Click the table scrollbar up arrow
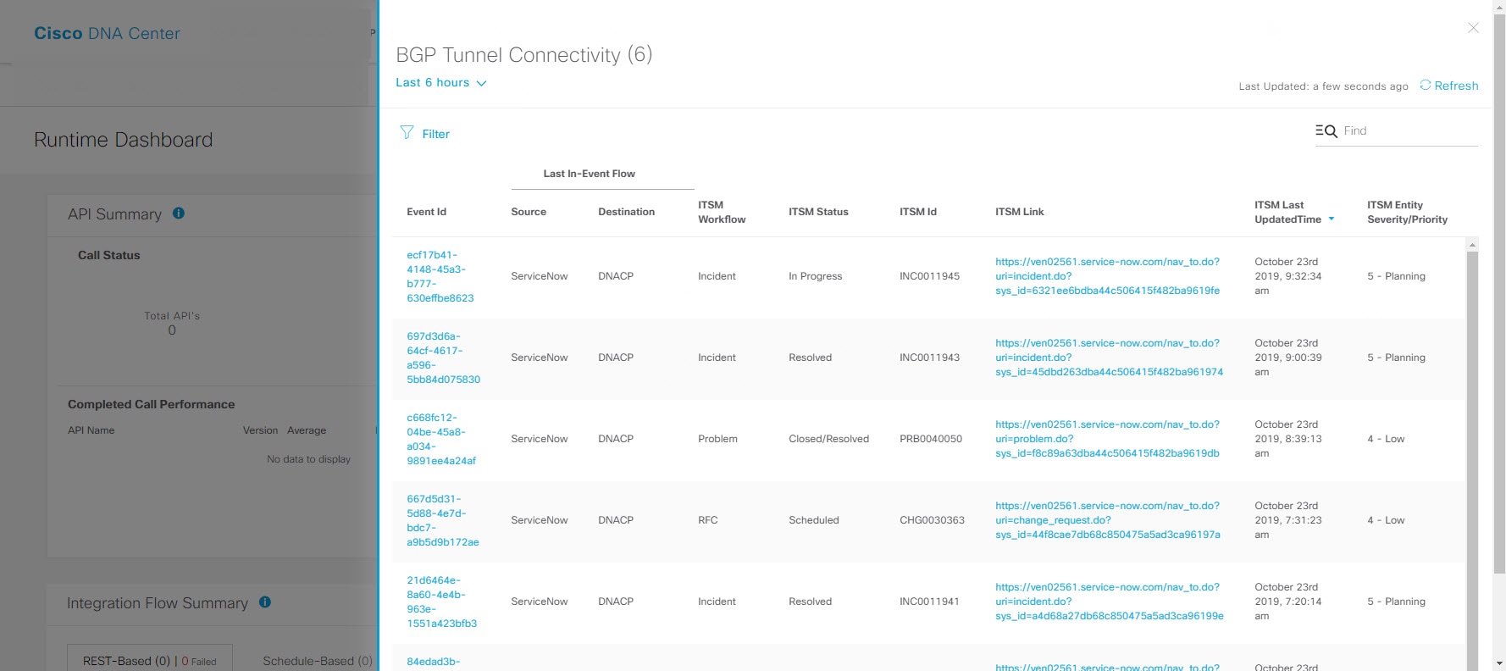This screenshot has width=1506, height=671. tap(1472, 244)
